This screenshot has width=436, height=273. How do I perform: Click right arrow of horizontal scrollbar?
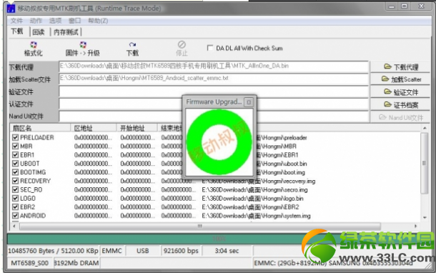coord(415,227)
